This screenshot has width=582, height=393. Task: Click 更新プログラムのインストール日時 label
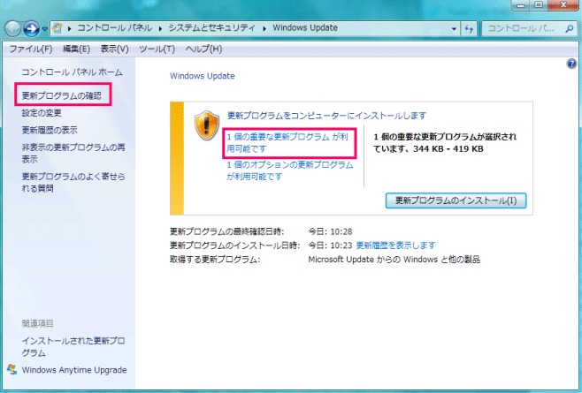click(x=234, y=246)
